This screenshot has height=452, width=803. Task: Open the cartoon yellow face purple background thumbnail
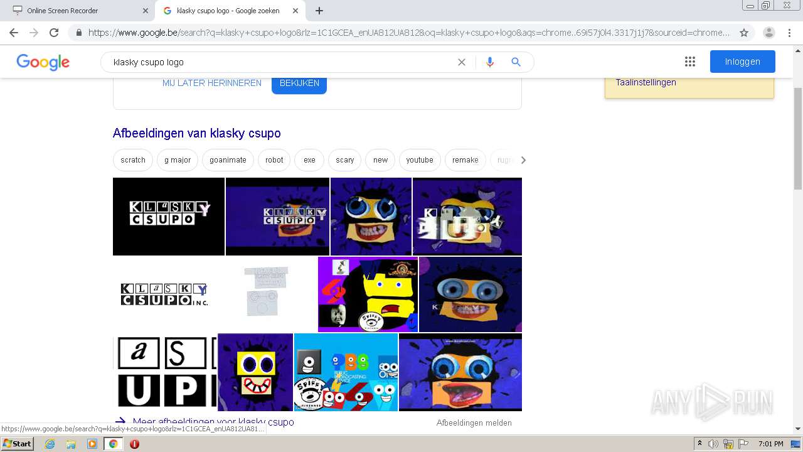(x=255, y=372)
